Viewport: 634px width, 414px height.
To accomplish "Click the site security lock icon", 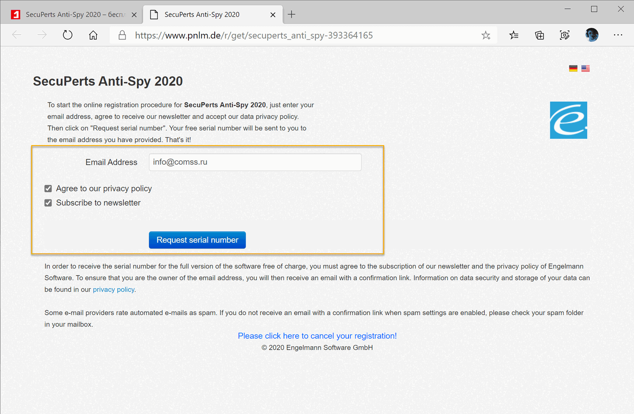I will [x=122, y=35].
